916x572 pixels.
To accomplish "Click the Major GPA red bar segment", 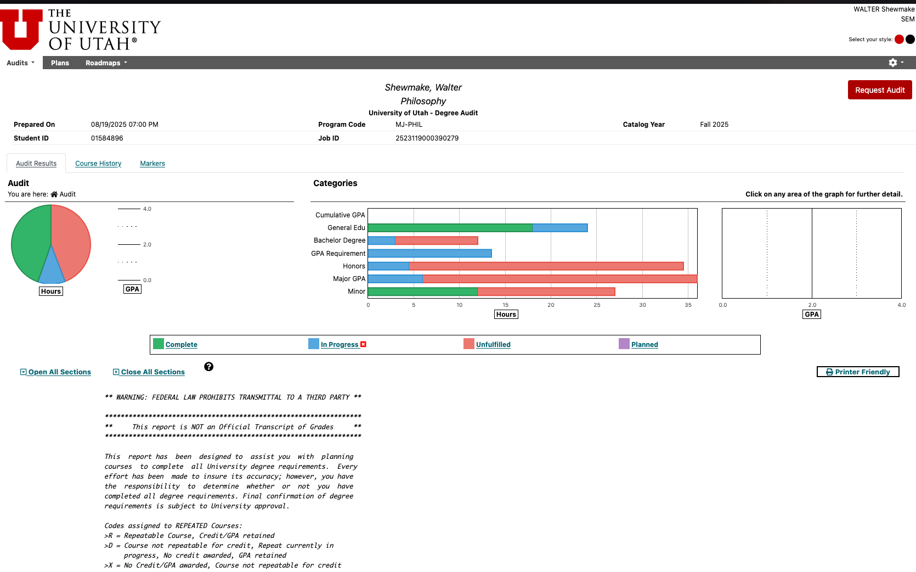I will pos(560,279).
